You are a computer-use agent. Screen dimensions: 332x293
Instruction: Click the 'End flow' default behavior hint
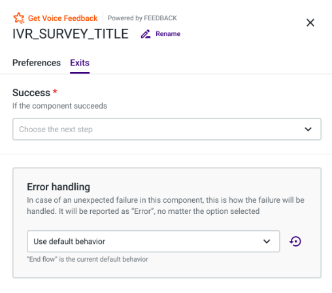click(88, 259)
